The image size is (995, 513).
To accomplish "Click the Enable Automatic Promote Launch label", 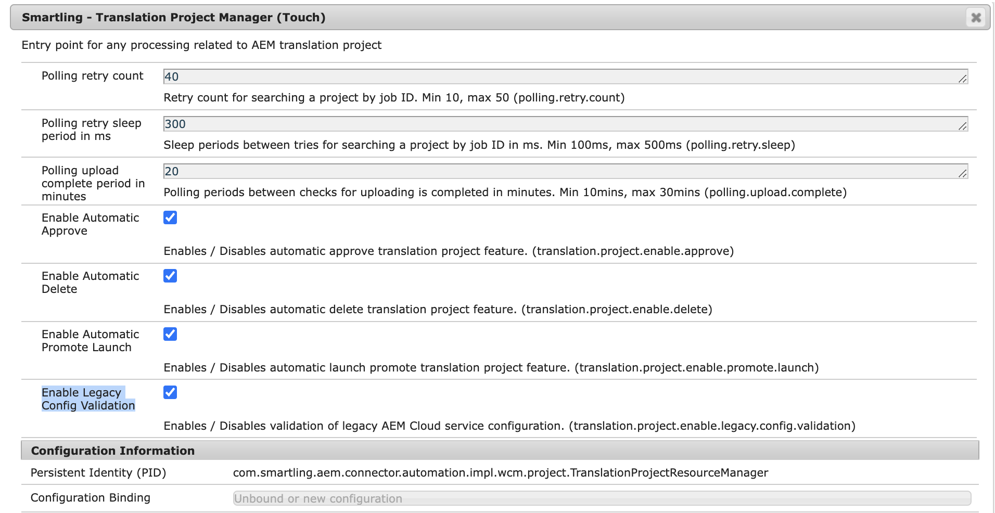I will (x=91, y=341).
